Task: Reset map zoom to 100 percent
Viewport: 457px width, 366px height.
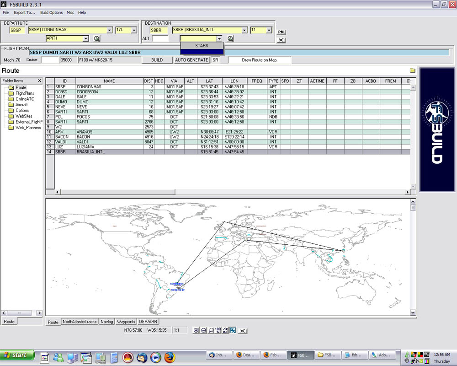Action: click(218, 330)
